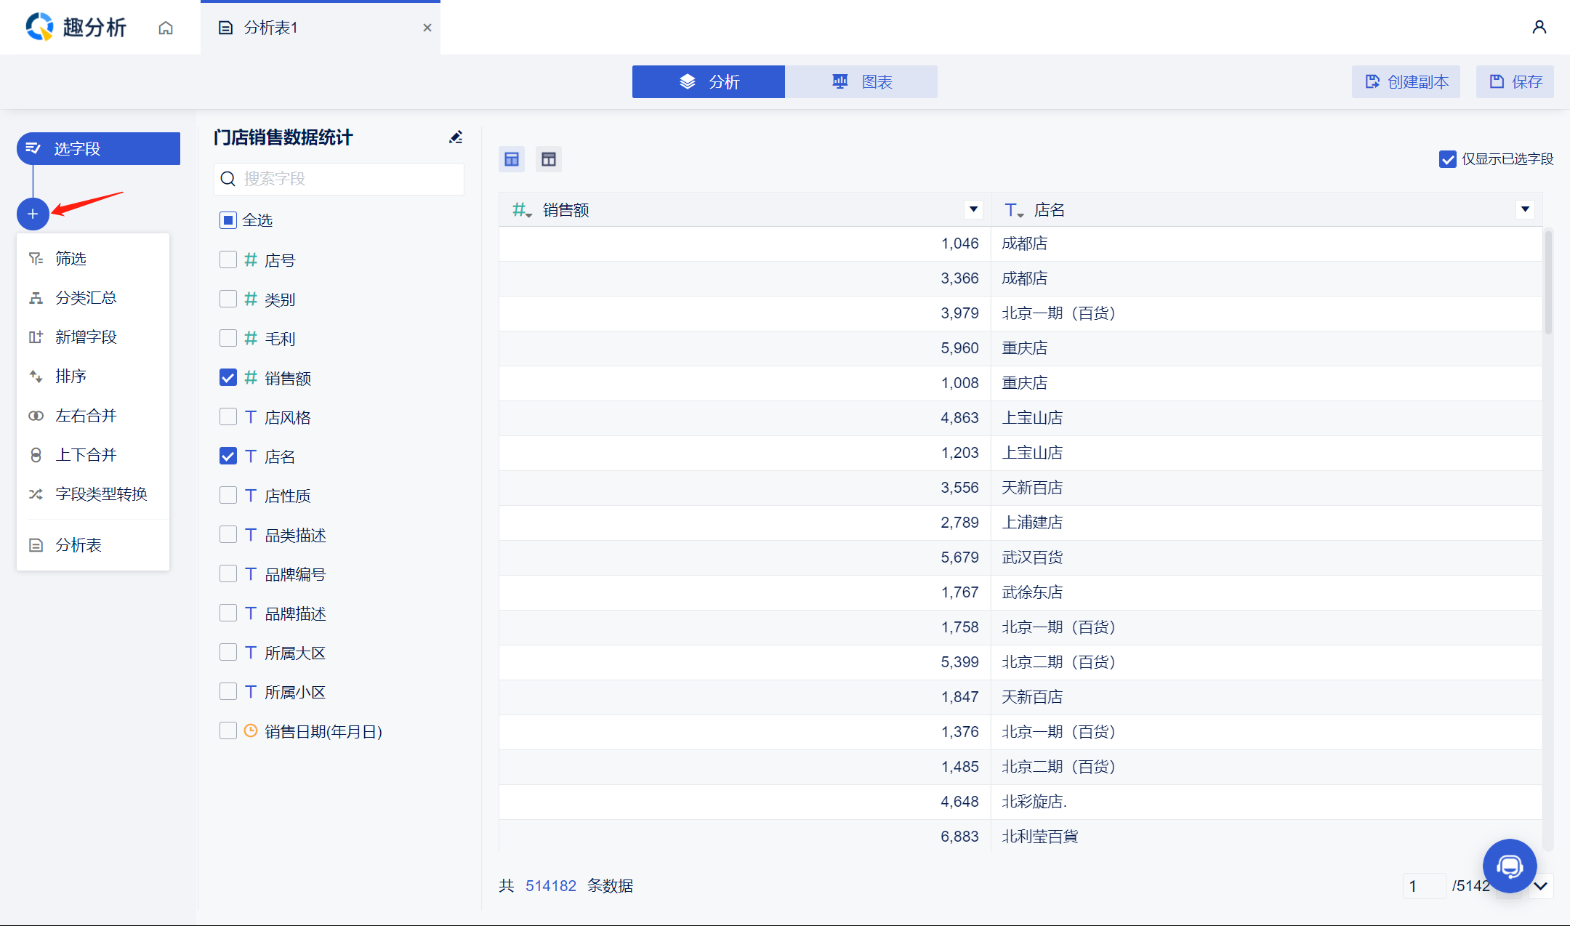This screenshot has height=926, width=1570.
Task: Select the second table layout view icon
Action: [549, 159]
